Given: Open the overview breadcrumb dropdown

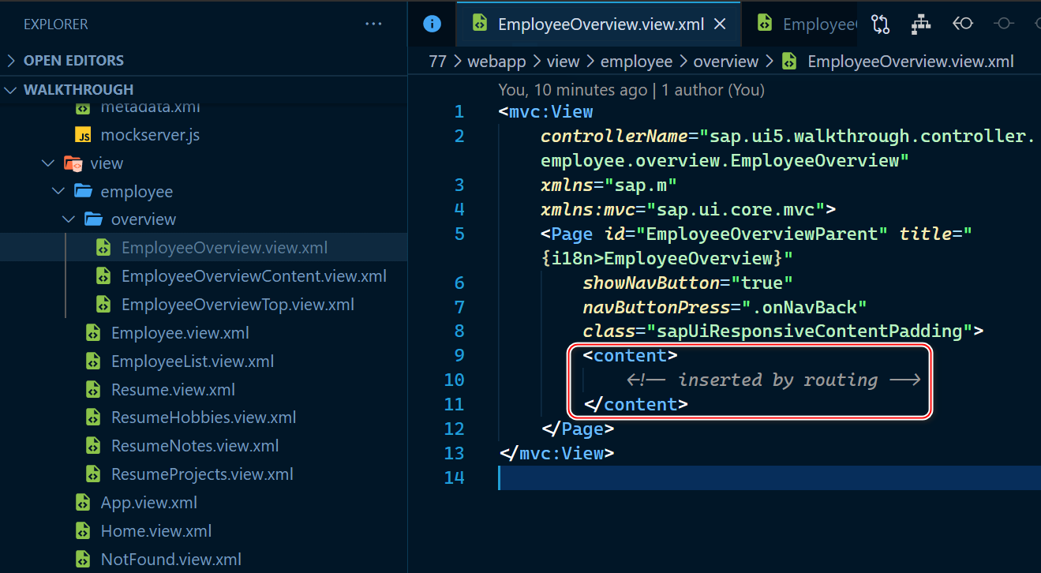Looking at the screenshot, I should pos(726,62).
